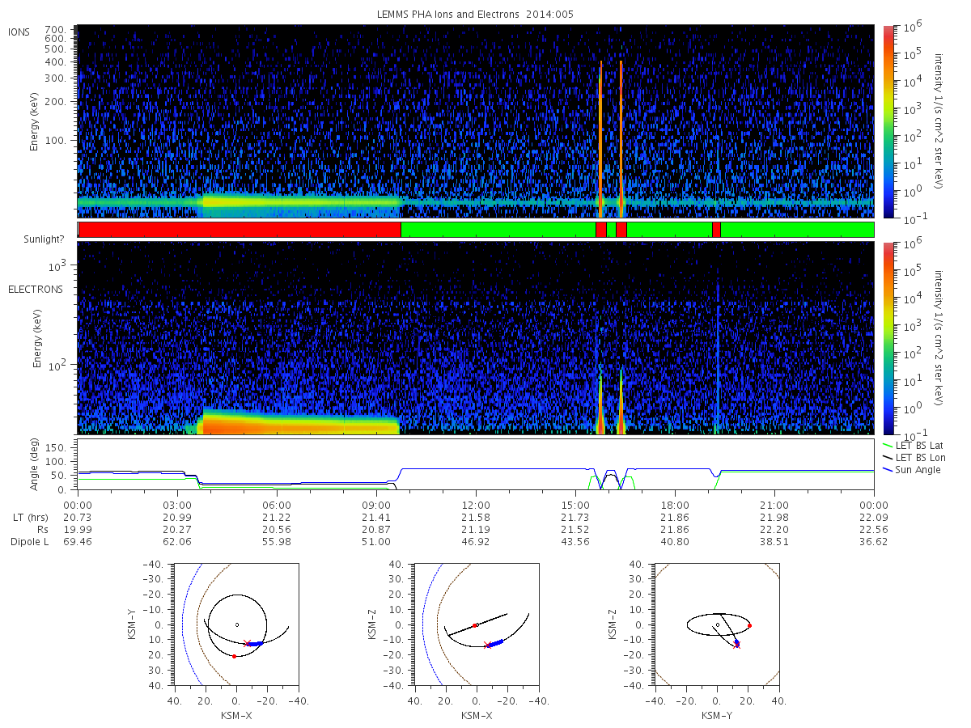Click the yellow ion enhancement band near 06:00

tap(301, 201)
